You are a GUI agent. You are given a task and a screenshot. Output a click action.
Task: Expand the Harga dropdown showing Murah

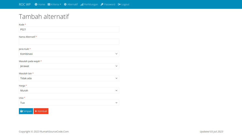(69, 90)
